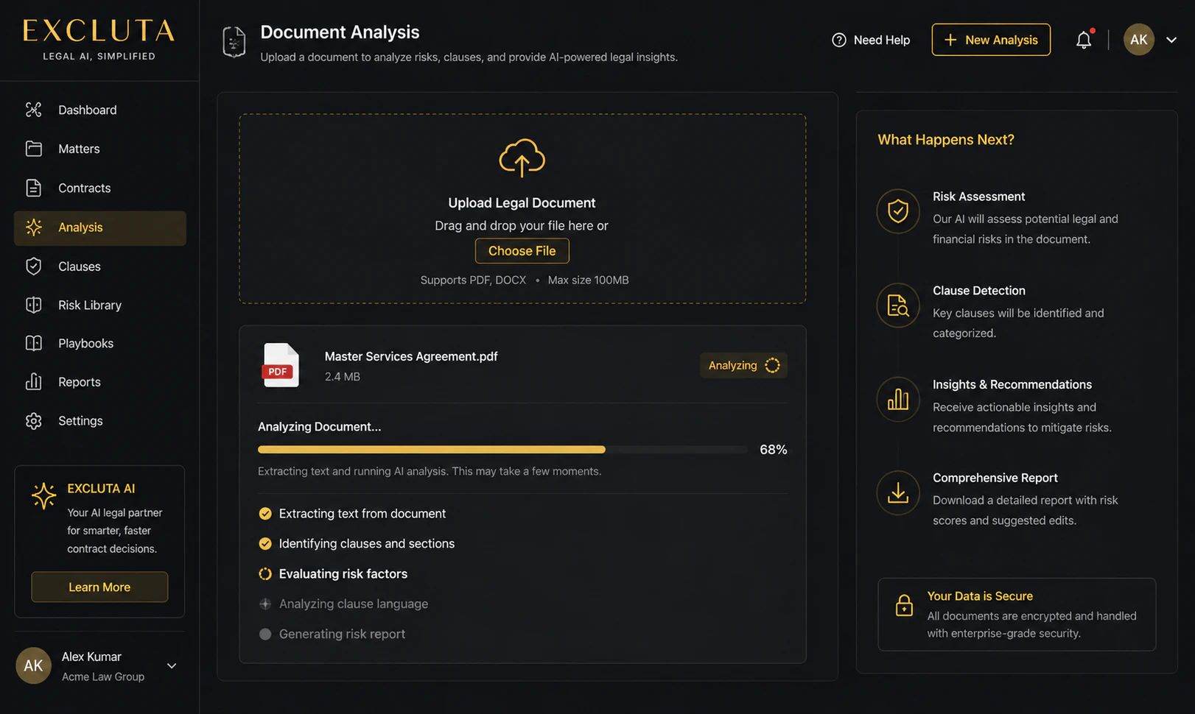The height and width of the screenshot is (714, 1195).
Task: Click the Playbooks book icon
Action: [x=33, y=343]
